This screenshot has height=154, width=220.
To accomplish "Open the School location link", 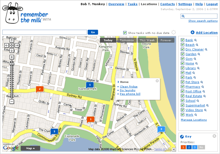I will [x=191, y=101].
